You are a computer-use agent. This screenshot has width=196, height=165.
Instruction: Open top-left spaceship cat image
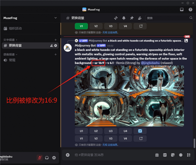(102, 81)
